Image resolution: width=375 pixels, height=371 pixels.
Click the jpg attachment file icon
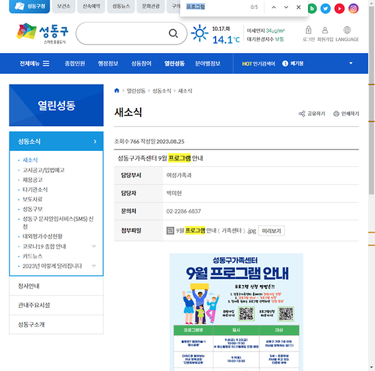tap(170, 231)
